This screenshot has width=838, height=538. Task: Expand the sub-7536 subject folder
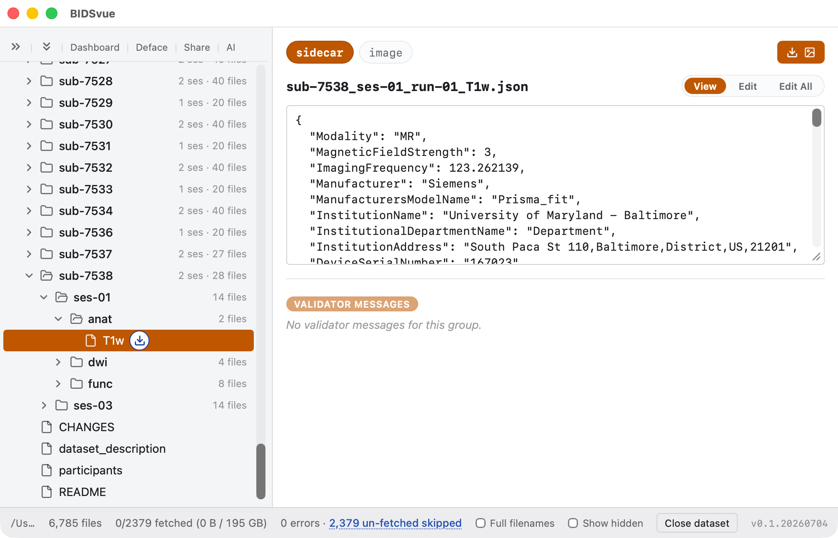tap(29, 232)
